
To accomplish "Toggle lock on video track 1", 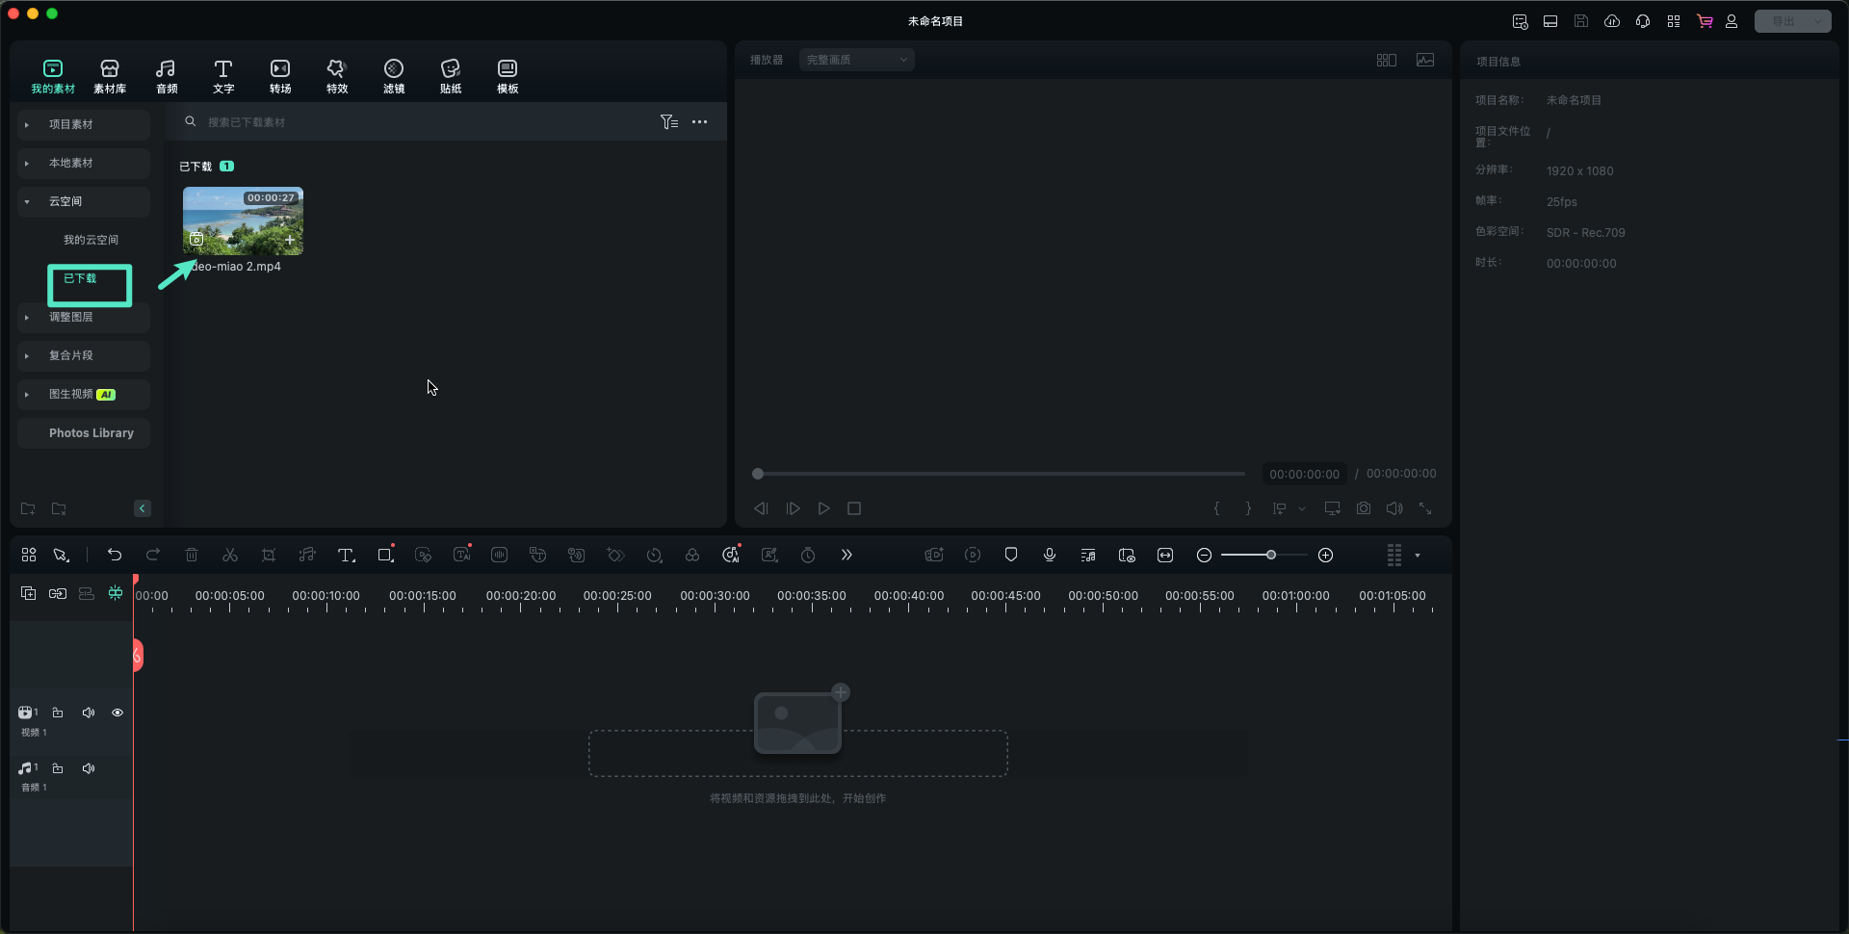I will pyautogui.click(x=58, y=713).
